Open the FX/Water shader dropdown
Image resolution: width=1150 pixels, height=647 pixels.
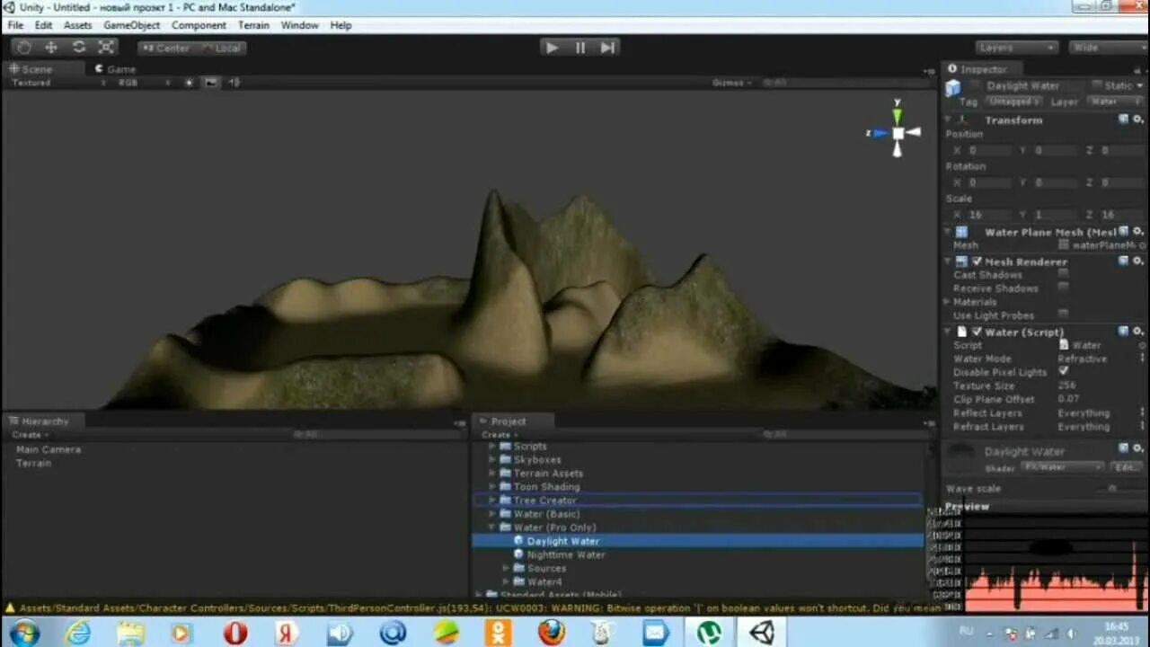click(x=1063, y=467)
